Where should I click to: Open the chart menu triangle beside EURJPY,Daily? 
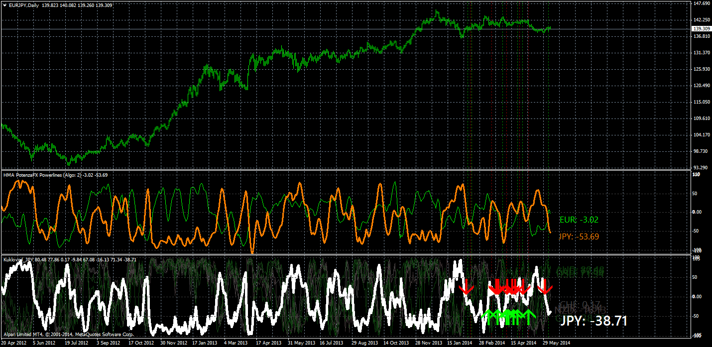point(4,5)
